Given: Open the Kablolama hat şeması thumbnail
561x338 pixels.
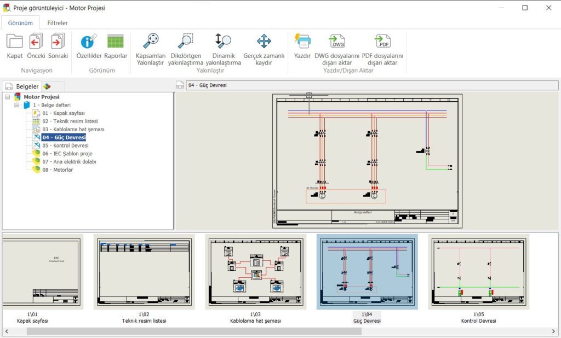Looking at the screenshot, I should (256, 272).
